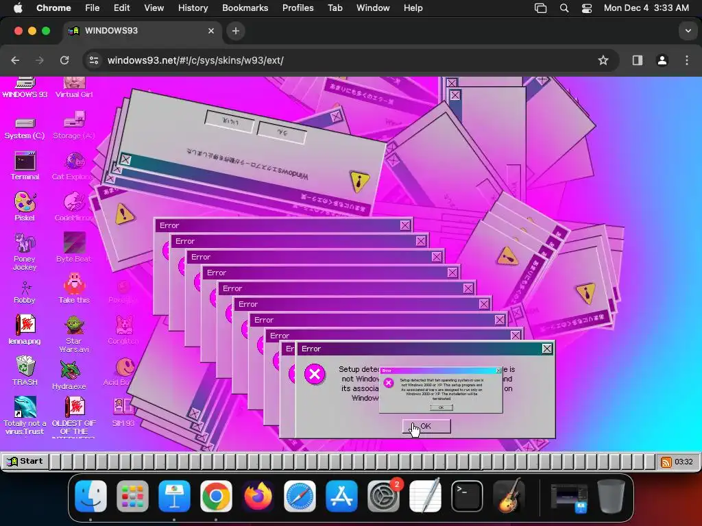Close the frontmost Error dialog
This screenshot has width=702, height=526.
click(546, 349)
